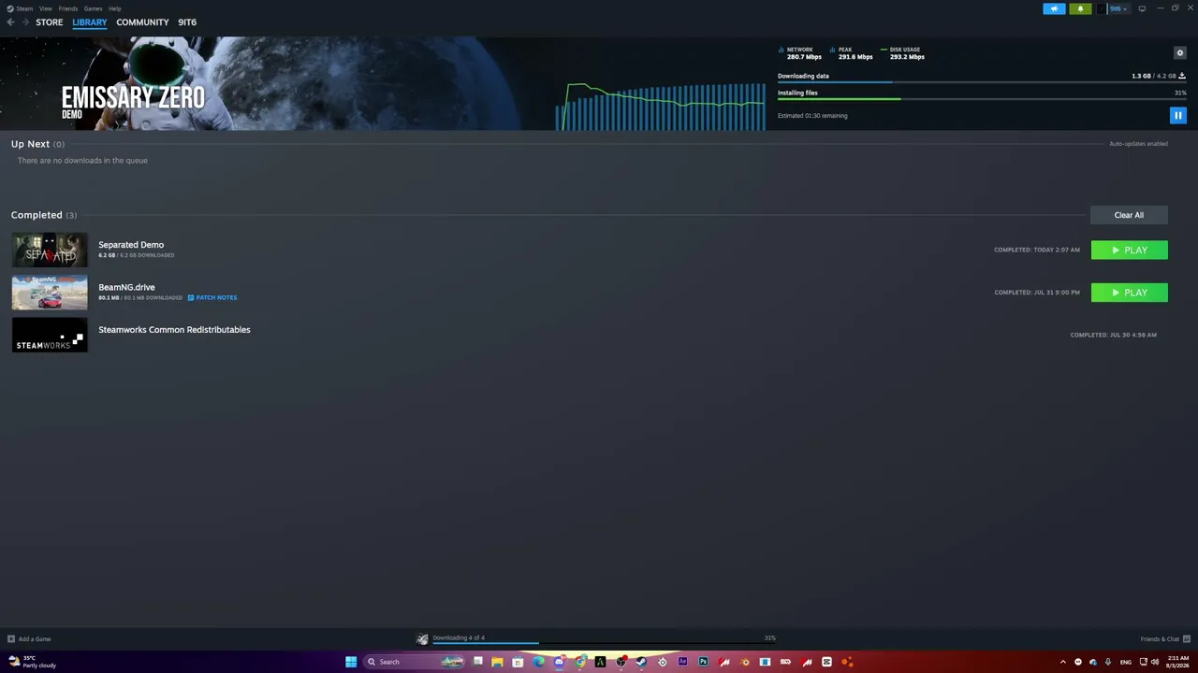Click the ENG language indicator

click(x=1126, y=662)
